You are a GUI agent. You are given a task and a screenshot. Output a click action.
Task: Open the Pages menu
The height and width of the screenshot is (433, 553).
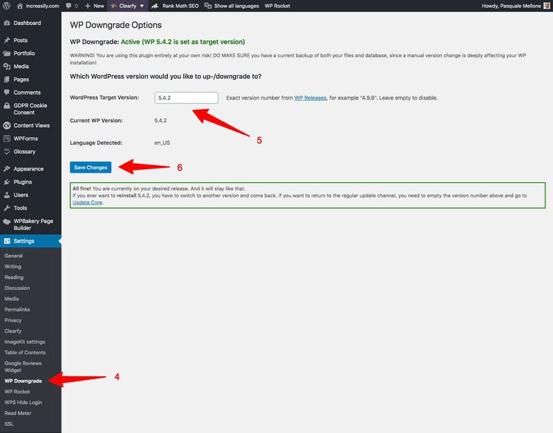[21, 79]
